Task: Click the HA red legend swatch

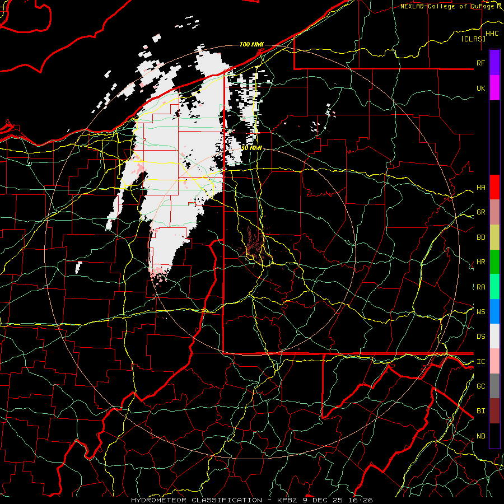Action: click(x=494, y=187)
